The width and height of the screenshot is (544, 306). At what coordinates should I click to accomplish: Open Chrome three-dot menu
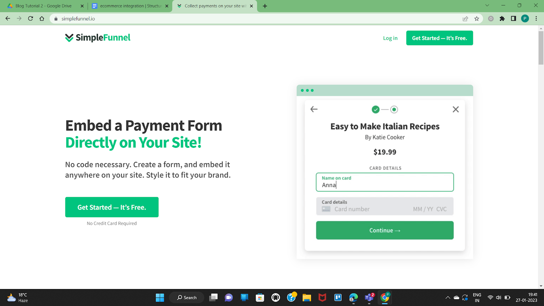tap(536, 19)
